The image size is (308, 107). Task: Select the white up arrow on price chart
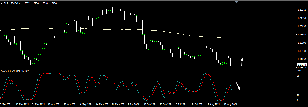[x=242, y=62]
